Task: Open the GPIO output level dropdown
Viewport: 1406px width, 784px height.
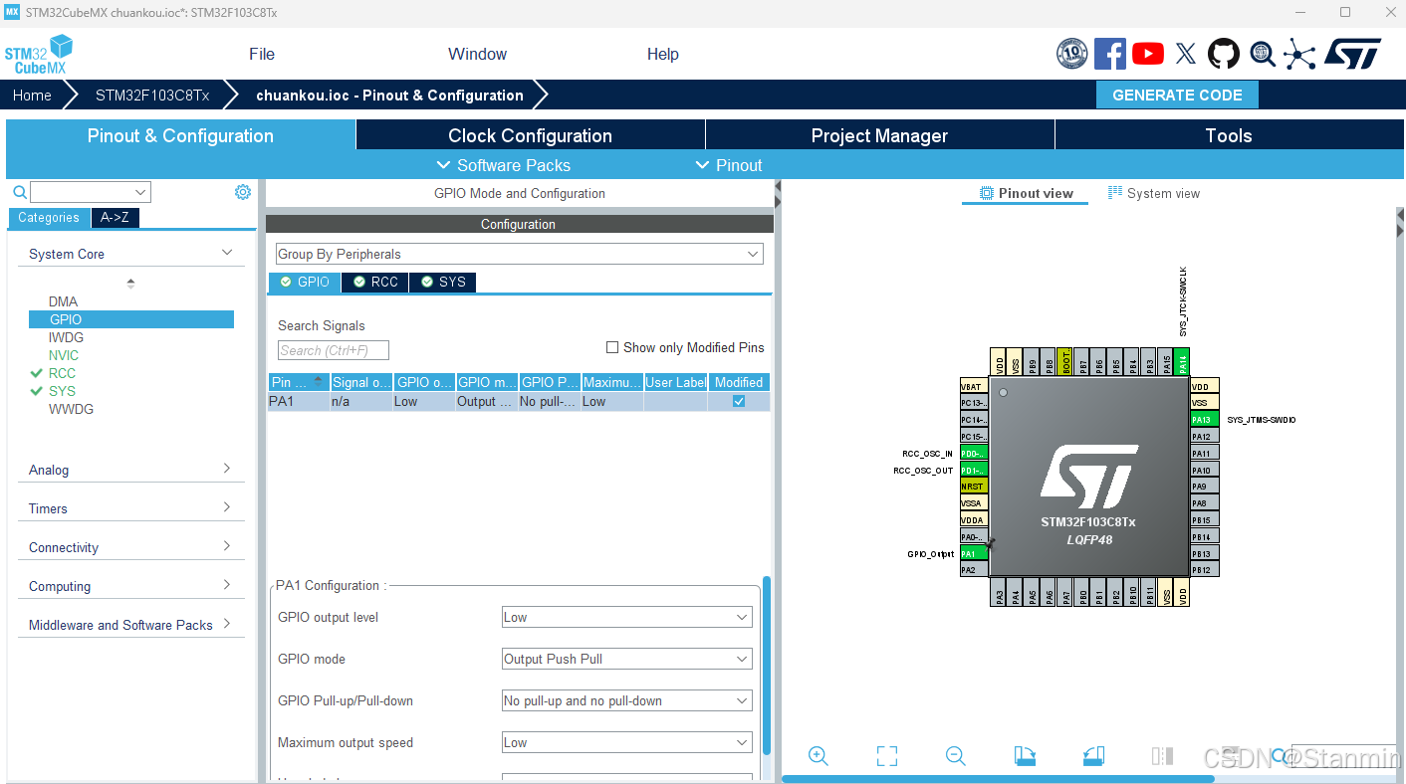Action: click(x=626, y=617)
